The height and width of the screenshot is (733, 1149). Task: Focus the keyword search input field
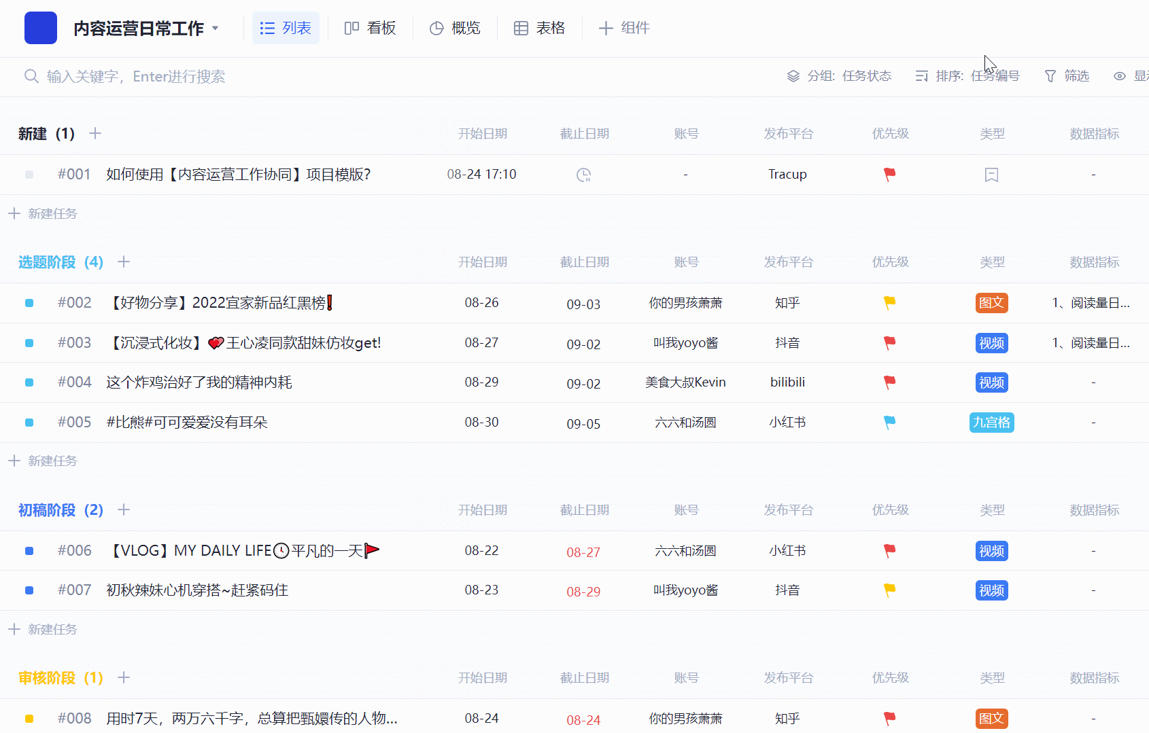[x=136, y=76]
